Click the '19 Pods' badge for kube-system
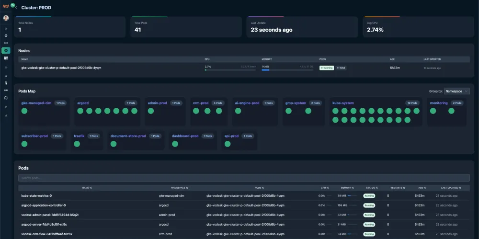479x239 pixels. tap(412, 103)
